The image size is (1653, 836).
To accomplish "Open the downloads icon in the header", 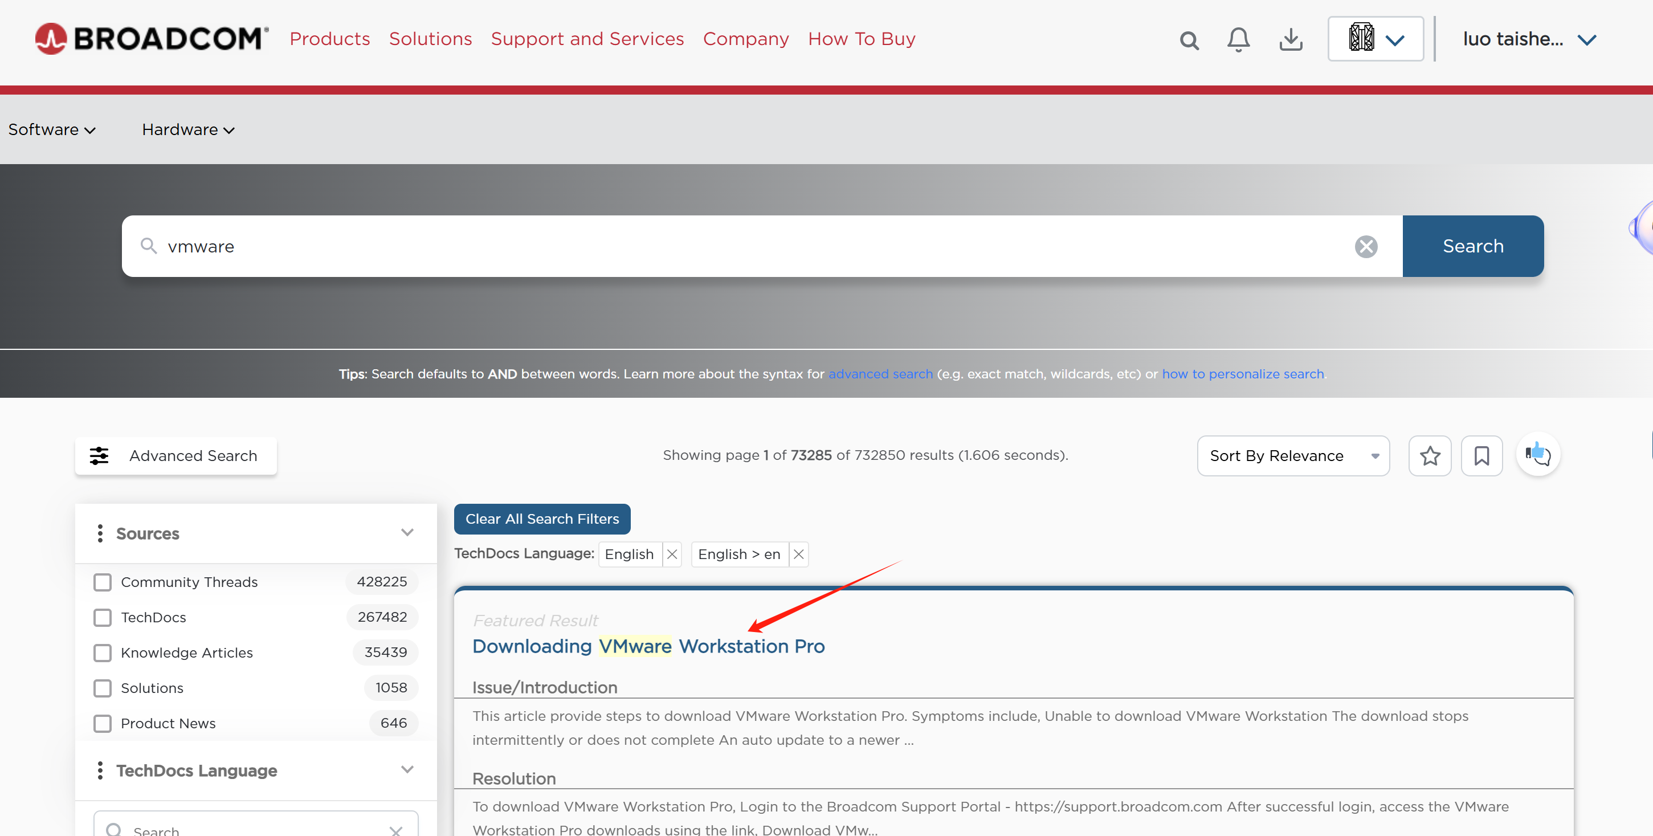I will (x=1291, y=40).
